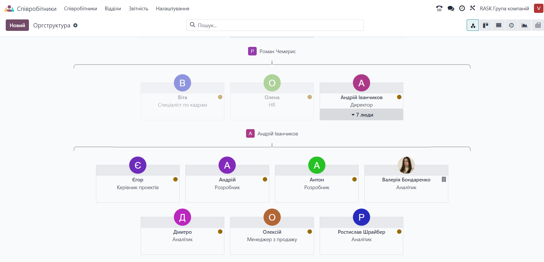Open the Звітність menu

click(x=138, y=9)
